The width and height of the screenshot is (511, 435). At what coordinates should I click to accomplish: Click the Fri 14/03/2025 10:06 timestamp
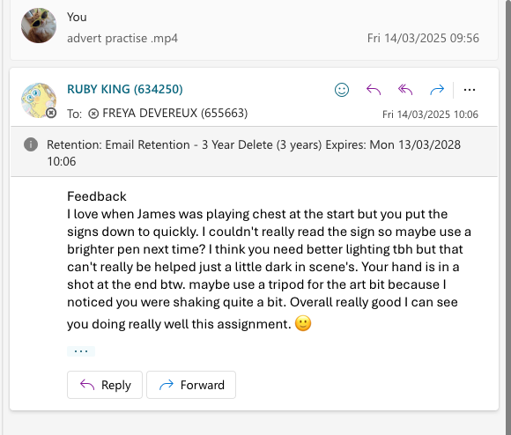coord(430,114)
